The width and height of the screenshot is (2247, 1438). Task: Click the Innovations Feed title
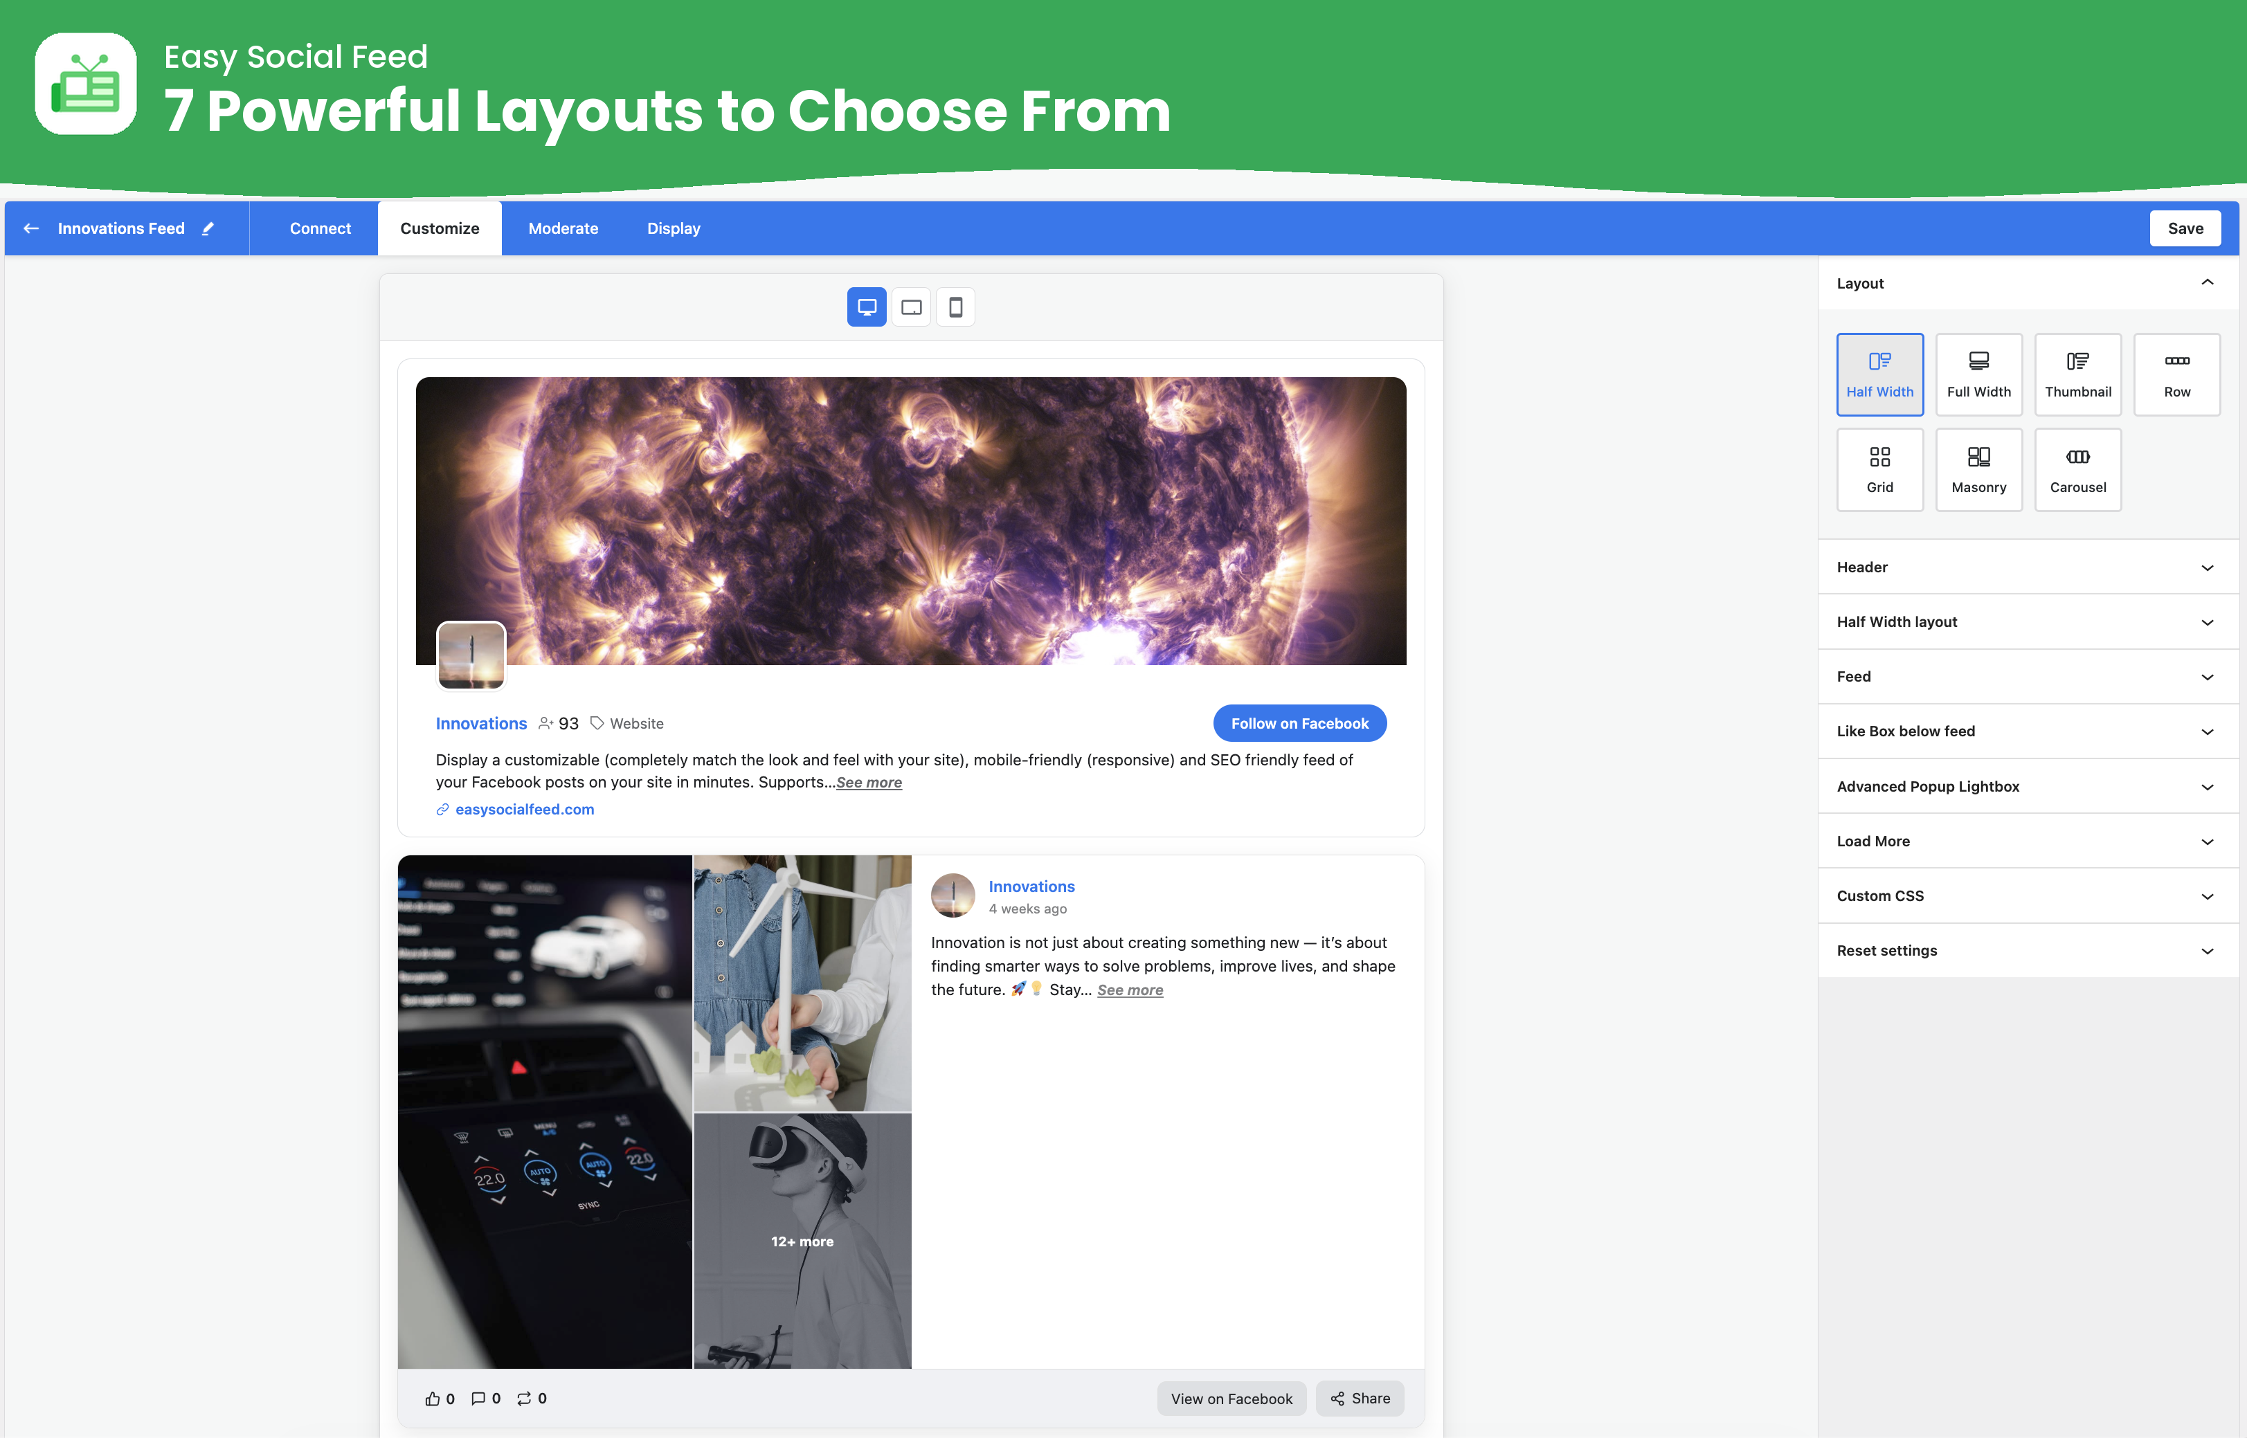point(121,228)
